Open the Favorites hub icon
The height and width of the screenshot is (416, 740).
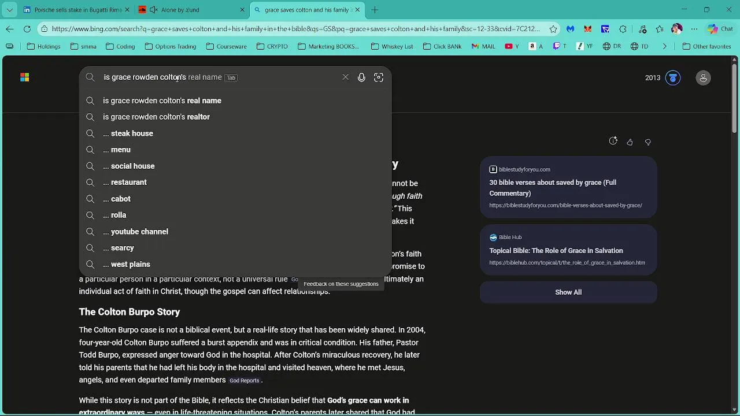point(660,29)
